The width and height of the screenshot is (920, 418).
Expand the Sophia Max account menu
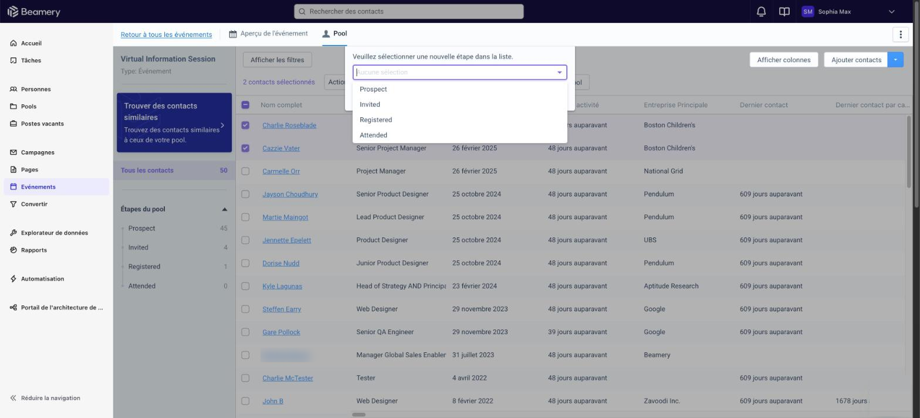891,12
